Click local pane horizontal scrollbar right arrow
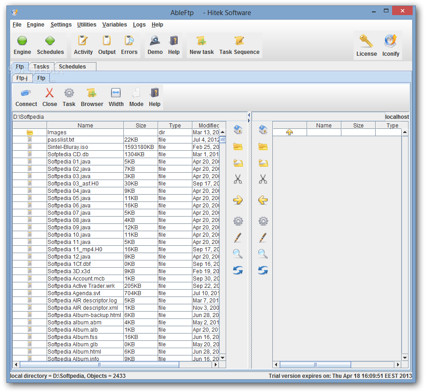This screenshot has width=425, height=392. coord(216,365)
